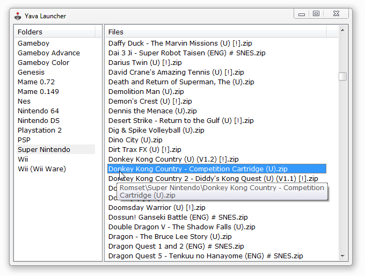Click the scrollbar down arrow in Files list
The height and width of the screenshot is (276, 365).
[x=342, y=256]
